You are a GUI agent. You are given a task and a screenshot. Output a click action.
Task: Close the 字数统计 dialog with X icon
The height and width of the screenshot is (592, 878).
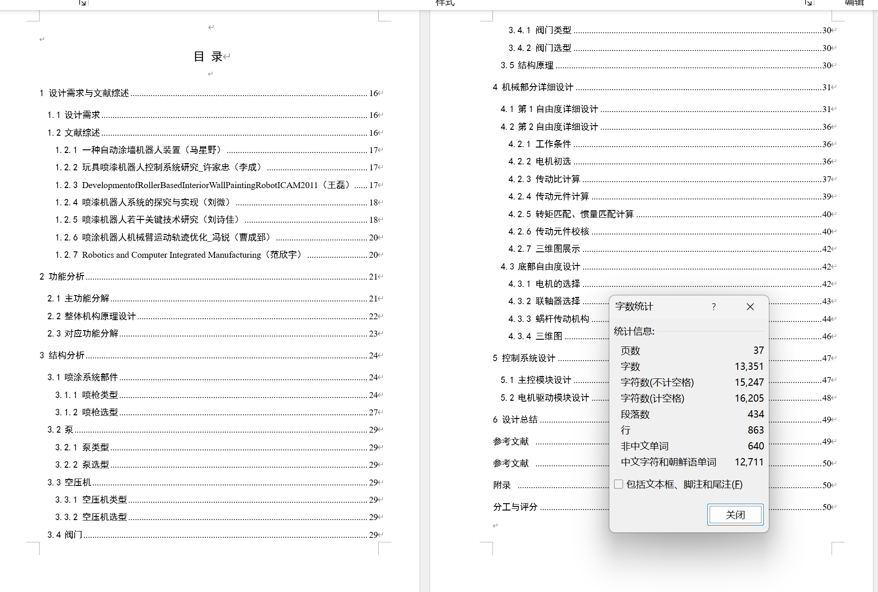(x=750, y=307)
